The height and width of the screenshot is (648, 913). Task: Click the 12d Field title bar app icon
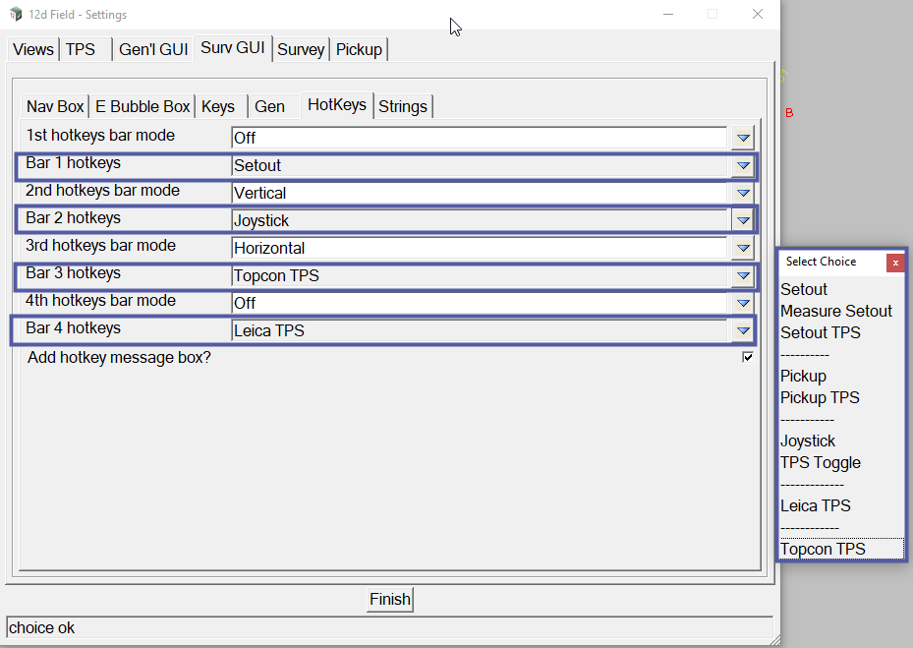[16, 14]
